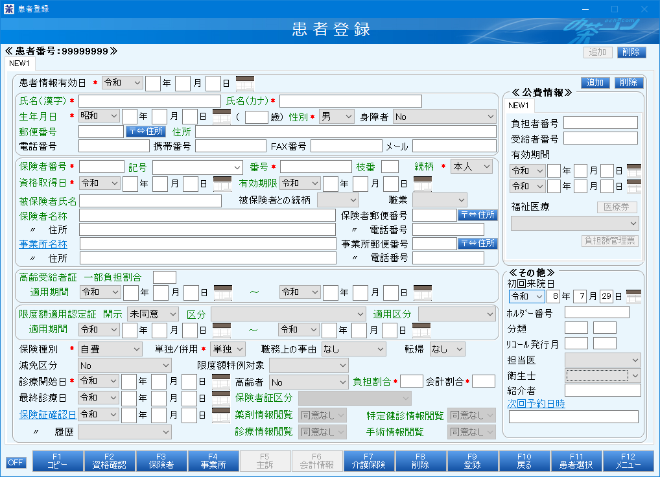Open calendar for 限度額適用認定証 end date
Screen dimensions: 660x477
point(421,330)
